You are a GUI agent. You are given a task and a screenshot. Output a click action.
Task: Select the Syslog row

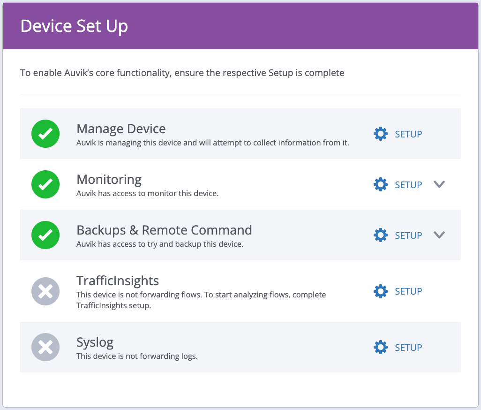pos(211,347)
